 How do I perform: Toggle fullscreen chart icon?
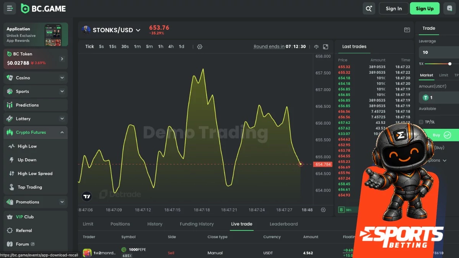(x=326, y=47)
